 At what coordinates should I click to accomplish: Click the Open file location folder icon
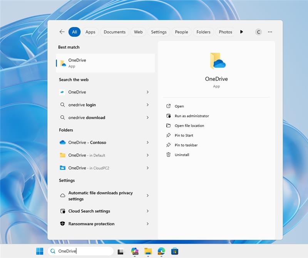click(x=168, y=125)
